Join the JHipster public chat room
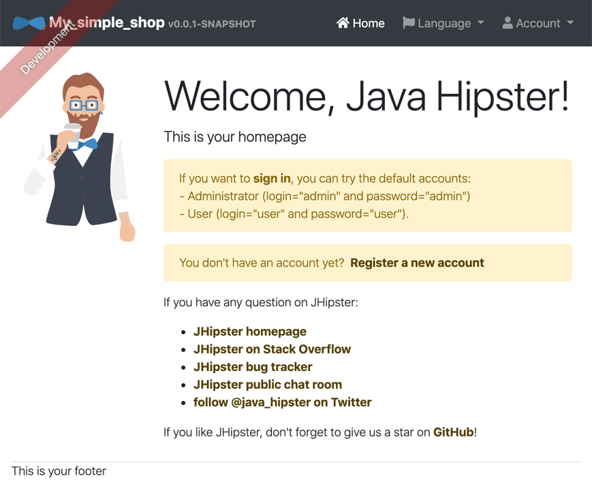 (267, 385)
